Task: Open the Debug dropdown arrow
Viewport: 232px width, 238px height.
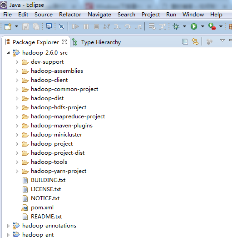Action: 184,26
